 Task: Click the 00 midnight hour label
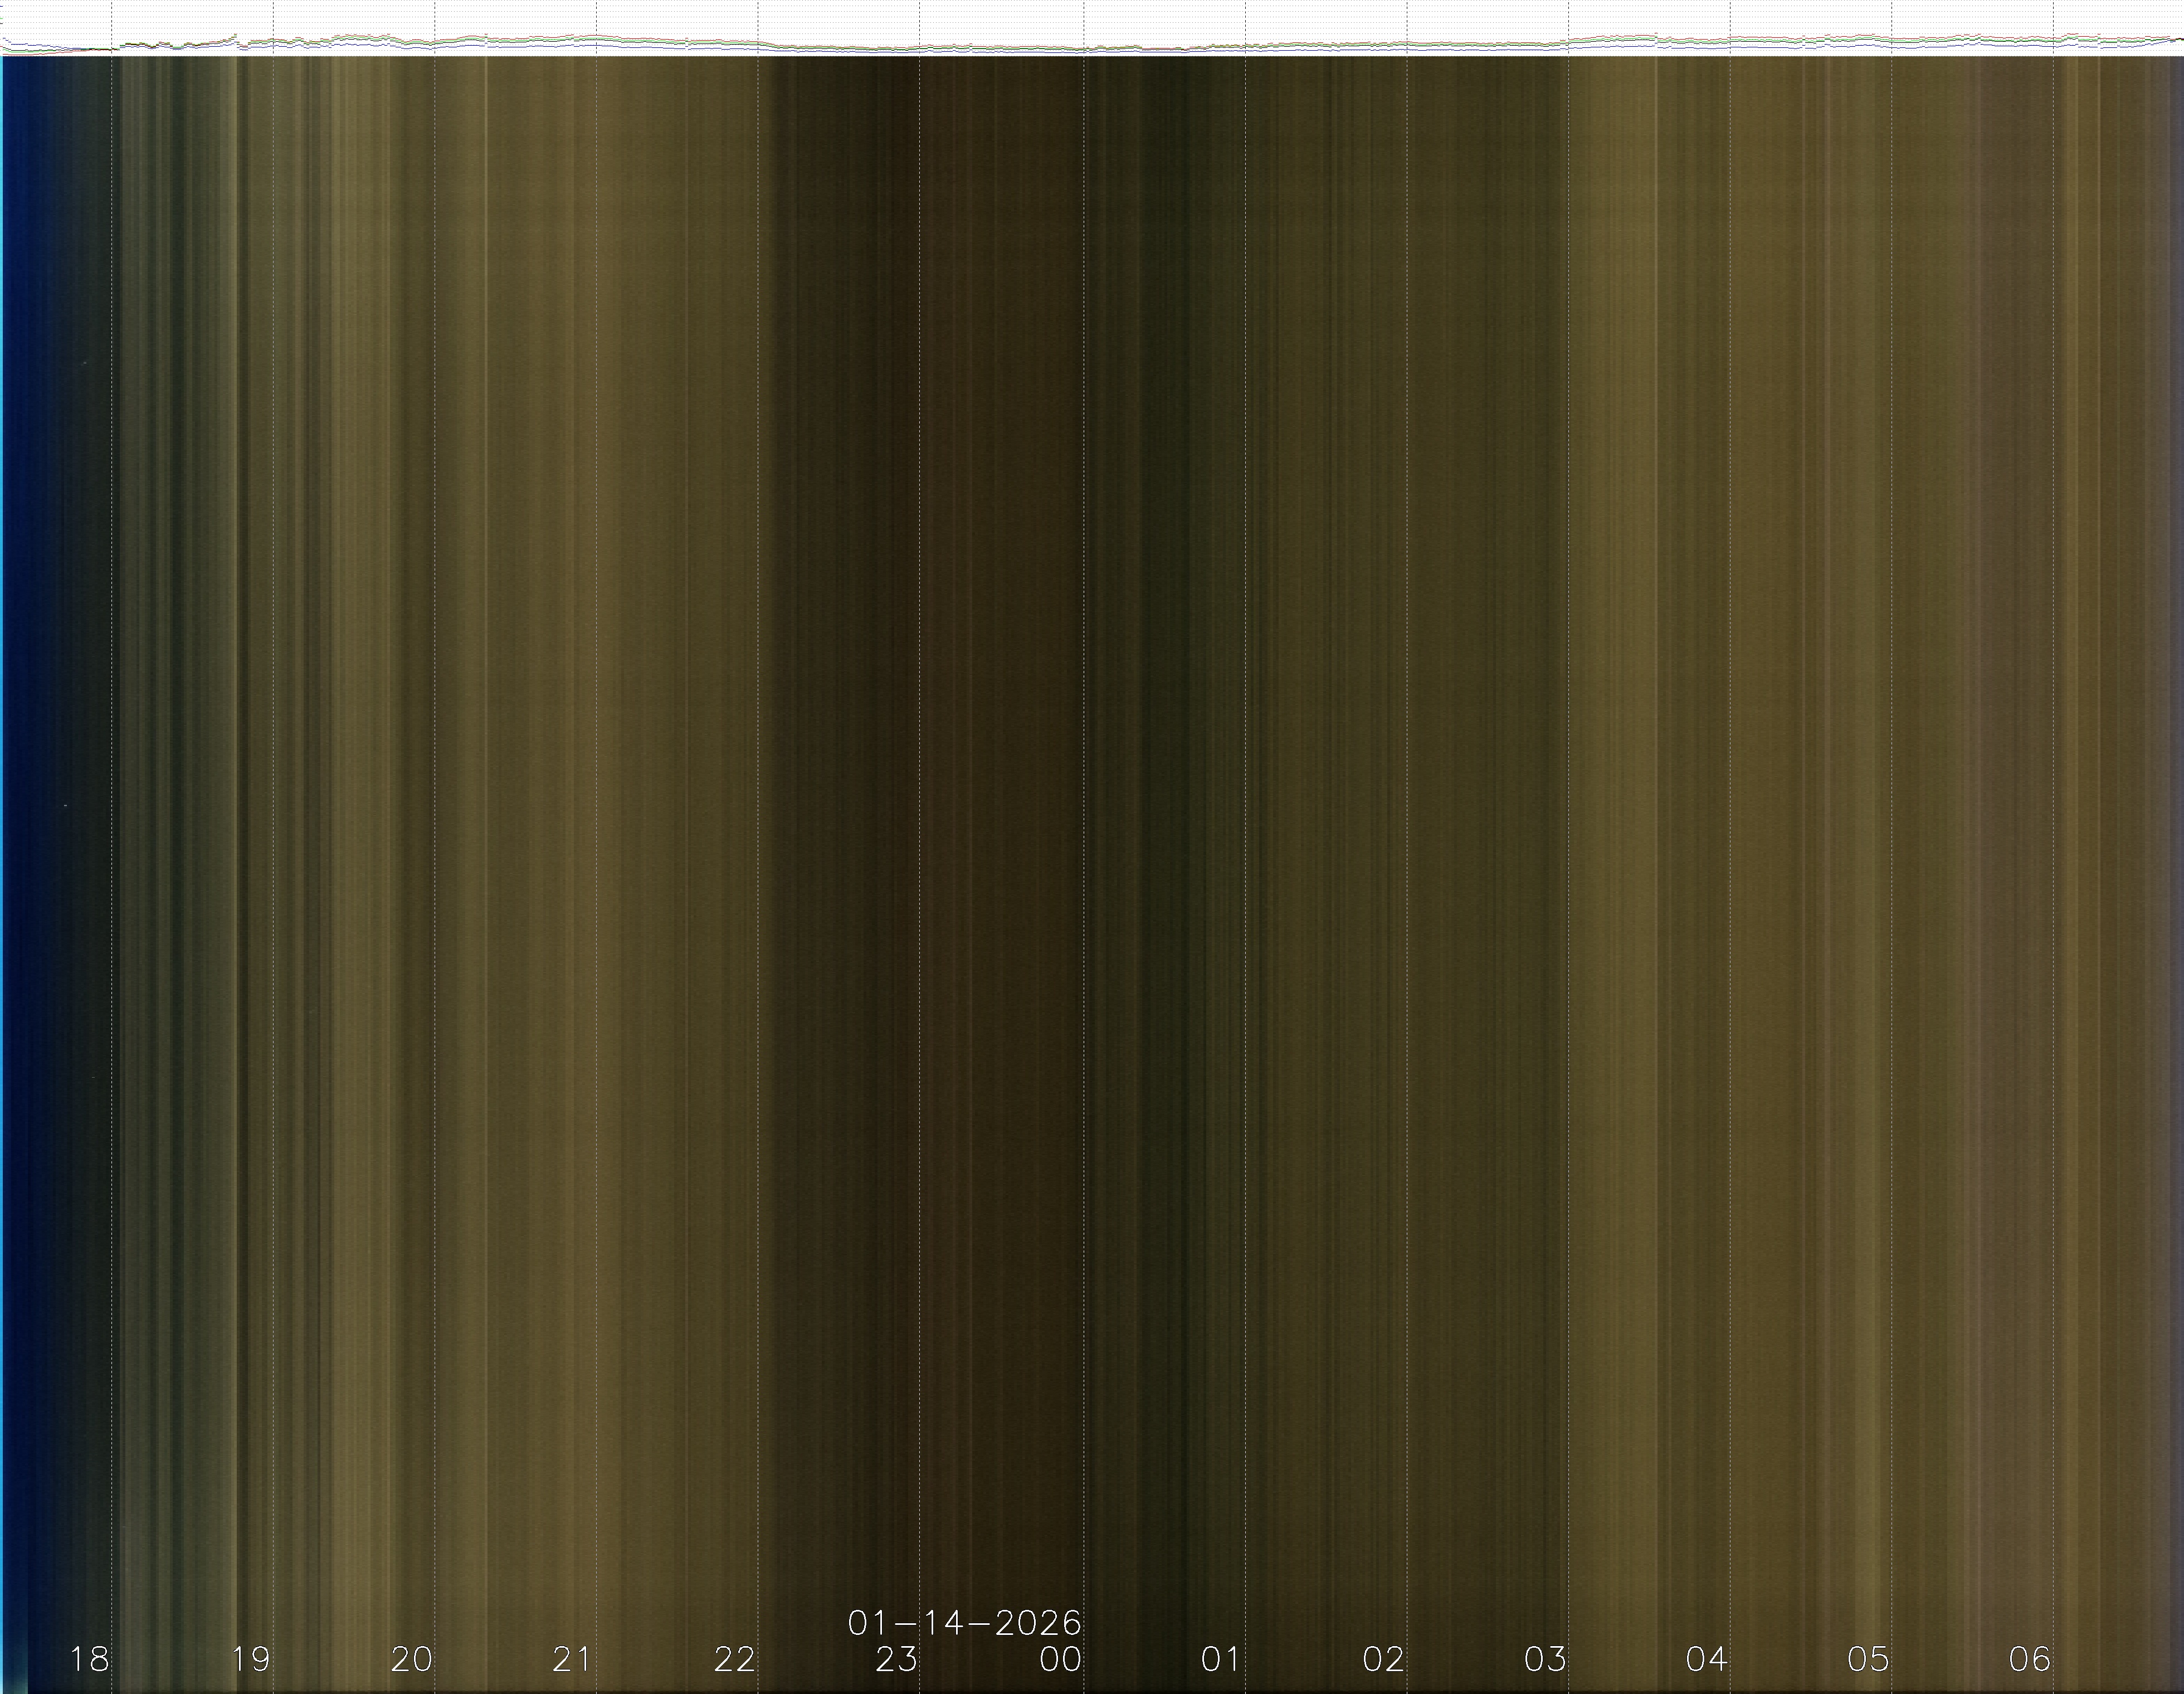1060,1660
